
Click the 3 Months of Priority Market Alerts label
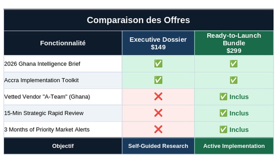(47, 130)
